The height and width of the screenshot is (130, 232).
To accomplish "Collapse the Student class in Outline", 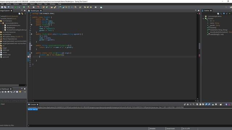I will [203, 19].
